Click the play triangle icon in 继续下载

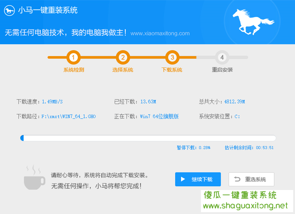(183, 179)
